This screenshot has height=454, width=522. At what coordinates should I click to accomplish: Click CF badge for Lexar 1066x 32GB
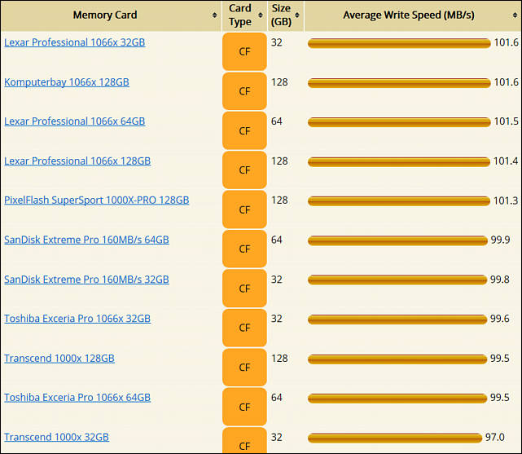point(244,51)
